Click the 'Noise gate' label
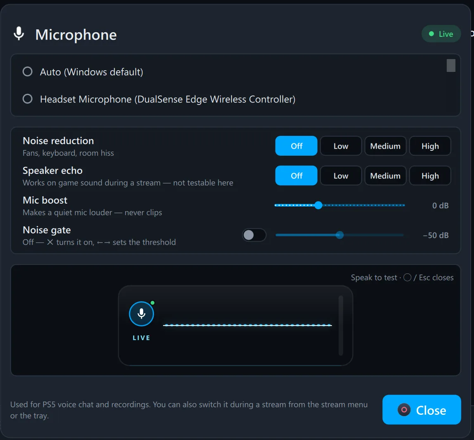 pos(47,230)
